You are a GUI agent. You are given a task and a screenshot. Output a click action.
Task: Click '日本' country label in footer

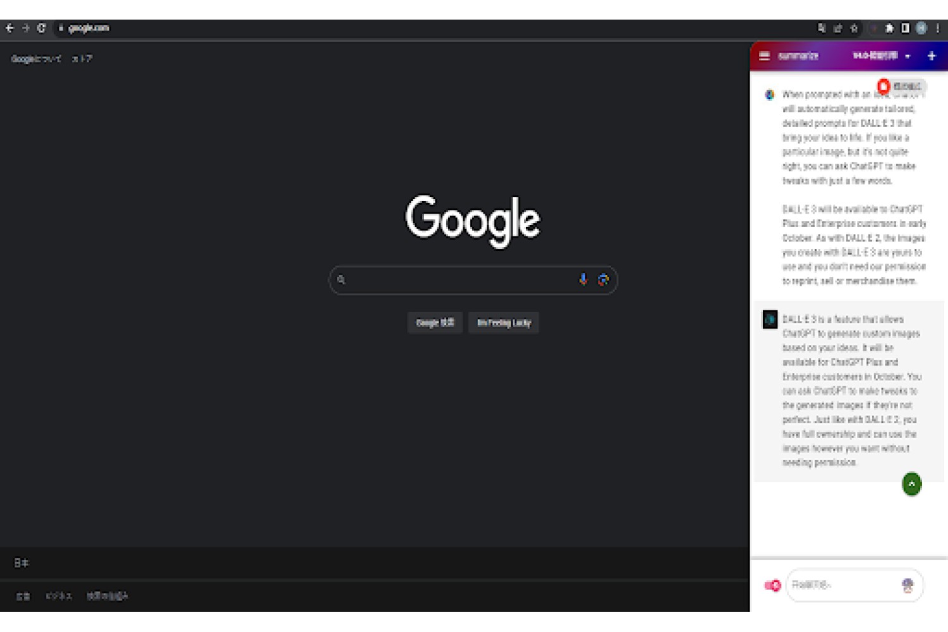point(21,562)
